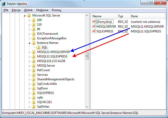Click the MSSQLServer folder icon

(34, 66)
